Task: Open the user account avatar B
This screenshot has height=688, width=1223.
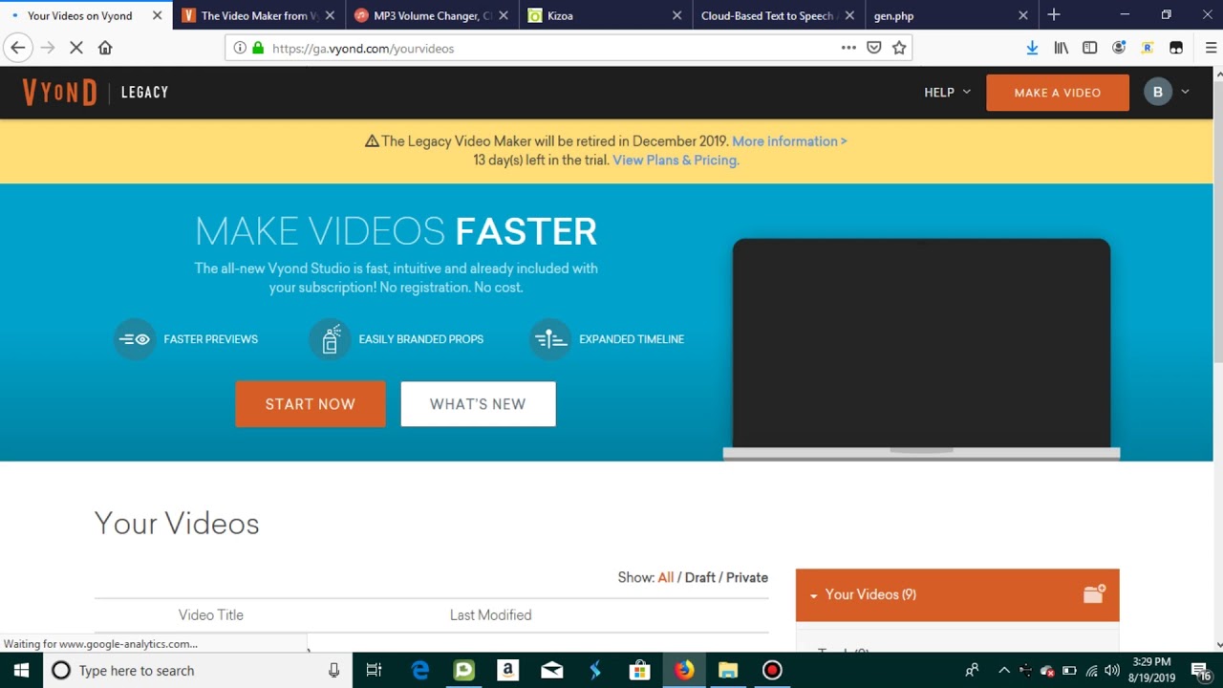Action: tap(1158, 92)
